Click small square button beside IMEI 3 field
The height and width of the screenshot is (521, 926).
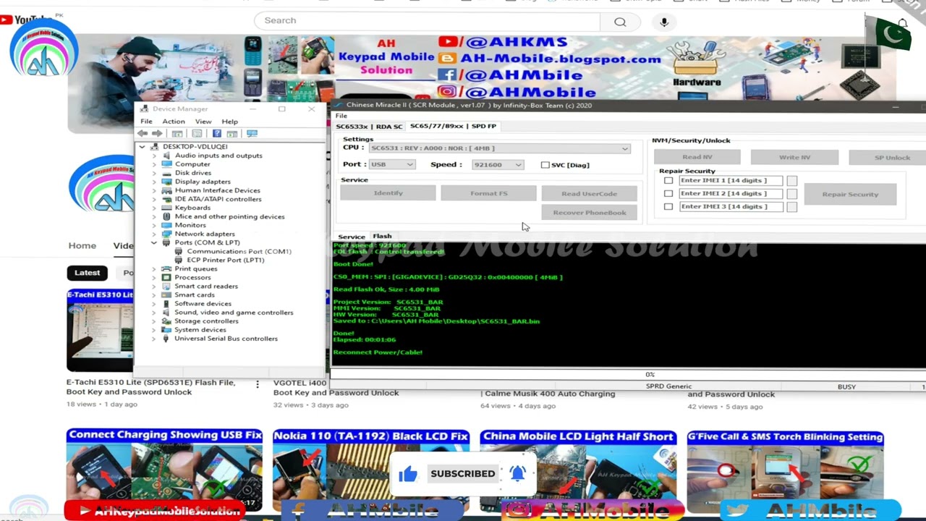coord(792,207)
